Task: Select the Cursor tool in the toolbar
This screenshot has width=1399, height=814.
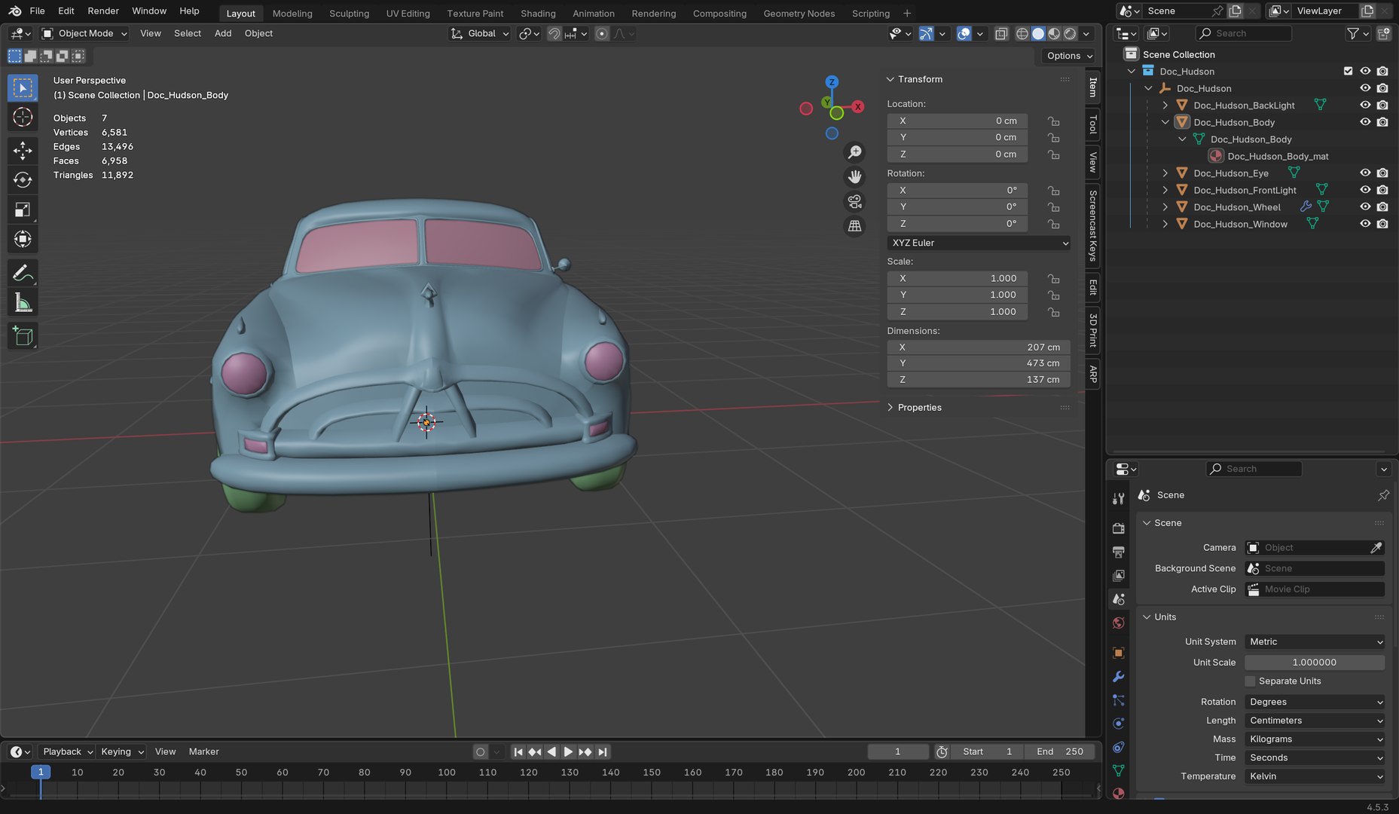Action: click(x=23, y=117)
